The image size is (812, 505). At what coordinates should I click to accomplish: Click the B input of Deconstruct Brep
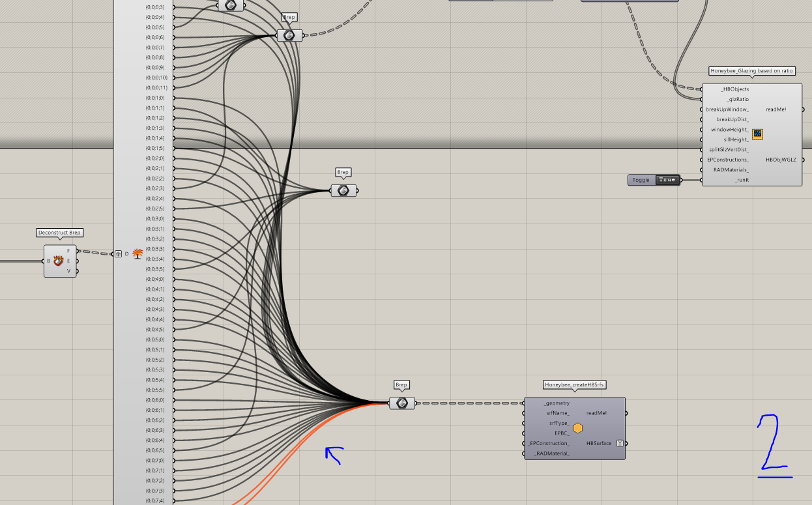click(49, 261)
